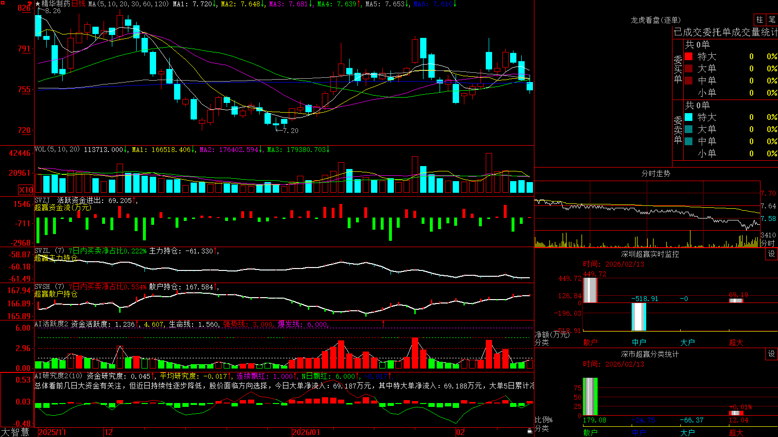Click the 分时 label under the intraday chart
This screenshot has width=778, height=437.
pyautogui.click(x=768, y=243)
